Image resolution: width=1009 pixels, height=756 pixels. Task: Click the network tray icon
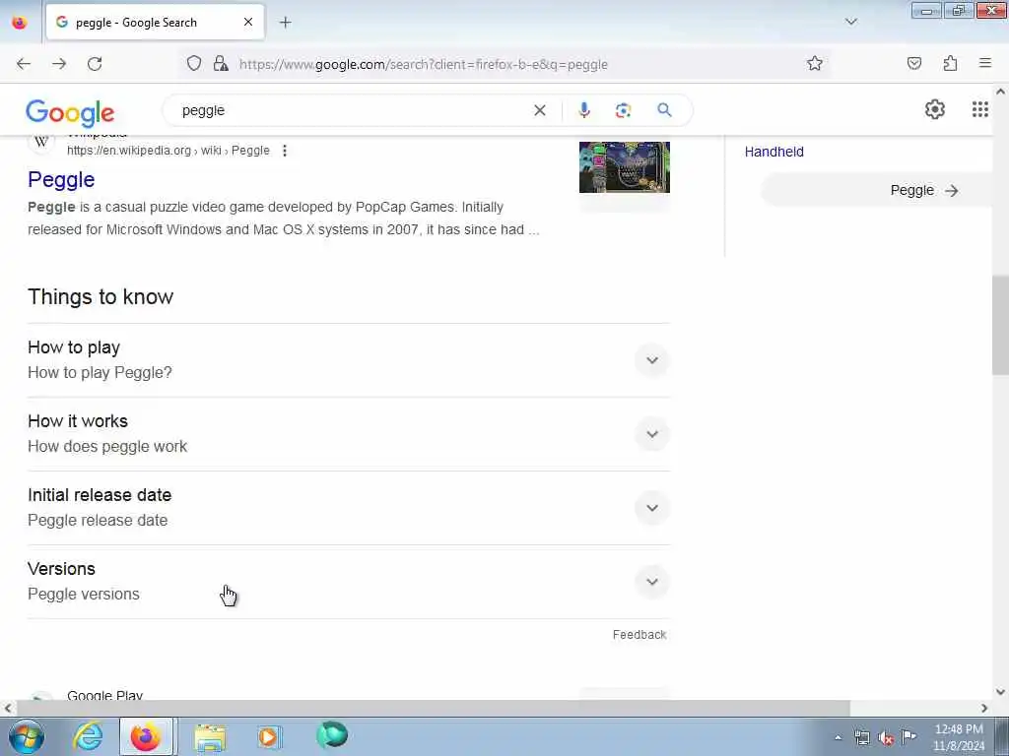coord(862,737)
